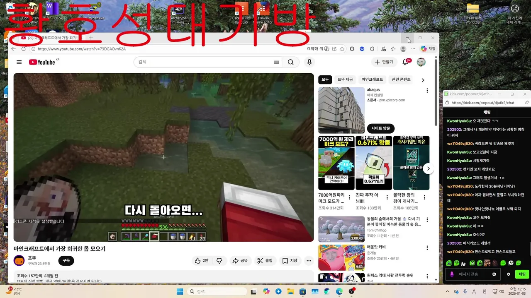Open the YouTube account avatar menu
Viewport: 531px width, 298px height.
(421, 62)
